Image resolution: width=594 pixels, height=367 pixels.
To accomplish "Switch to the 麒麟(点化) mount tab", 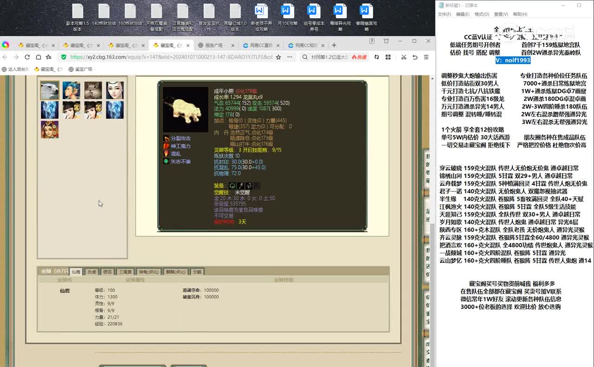I will click(176, 272).
